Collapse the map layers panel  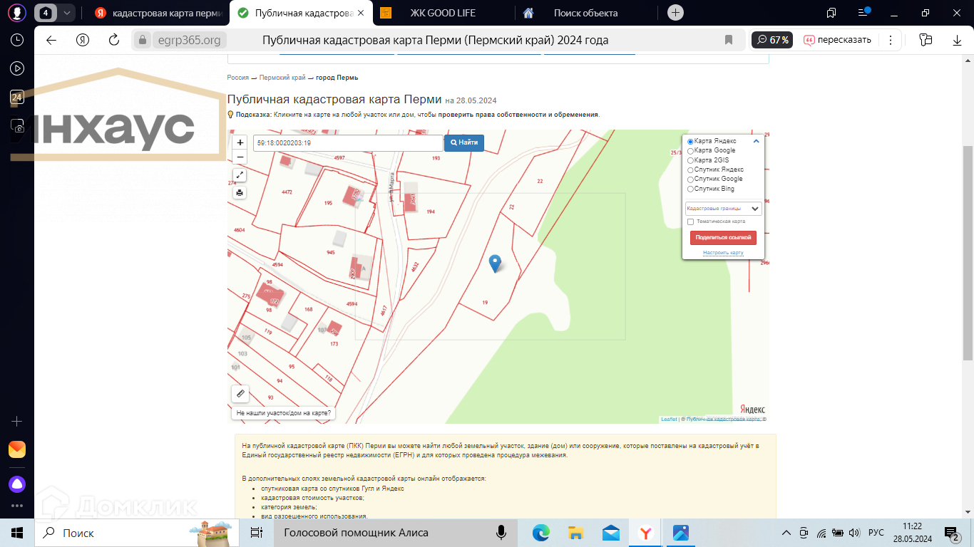tap(757, 141)
